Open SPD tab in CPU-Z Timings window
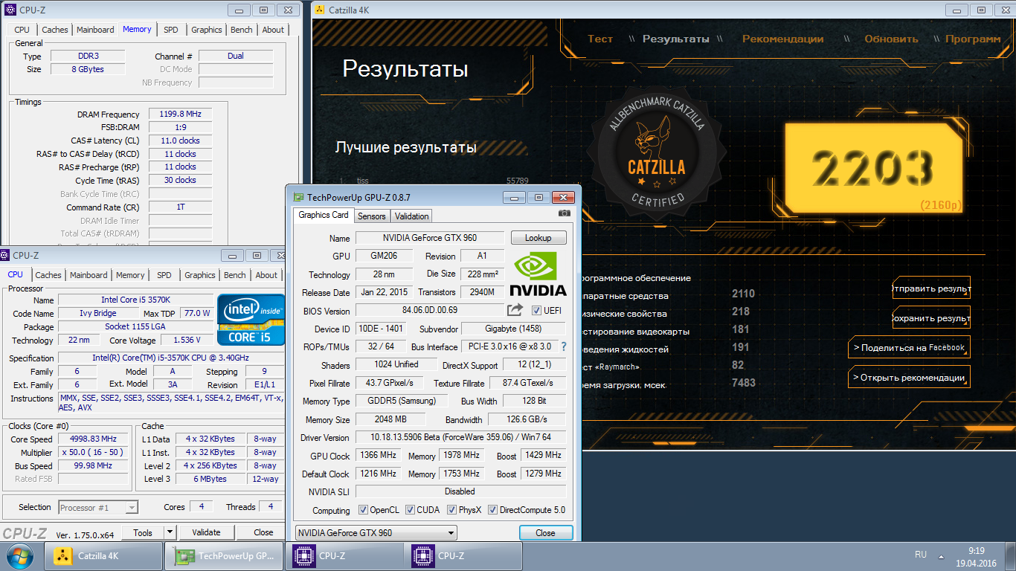This screenshot has width=1016, height=571. coord(171,30)
